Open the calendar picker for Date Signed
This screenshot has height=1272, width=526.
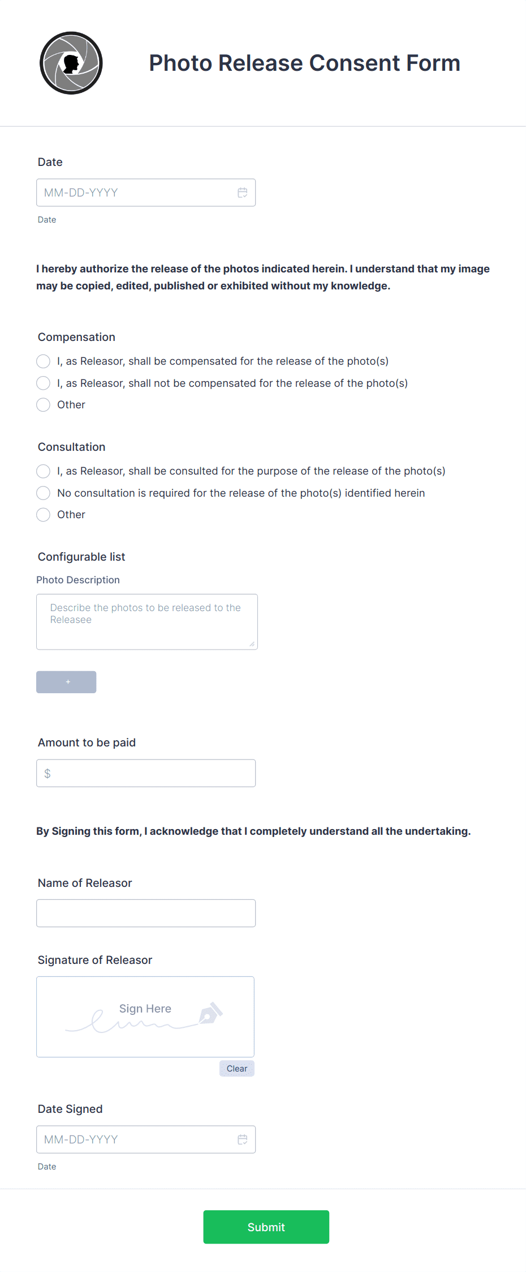243,1139
